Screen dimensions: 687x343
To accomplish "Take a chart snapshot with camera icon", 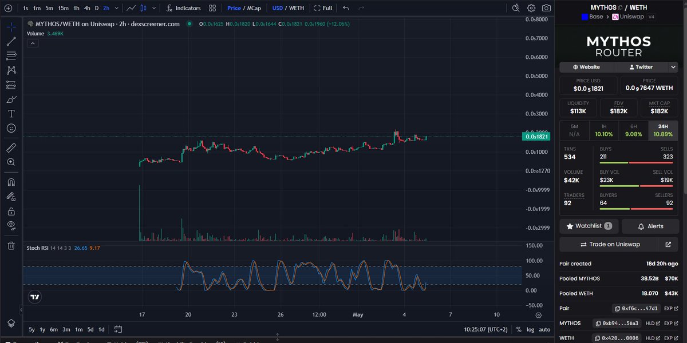I will click(547, 8).
